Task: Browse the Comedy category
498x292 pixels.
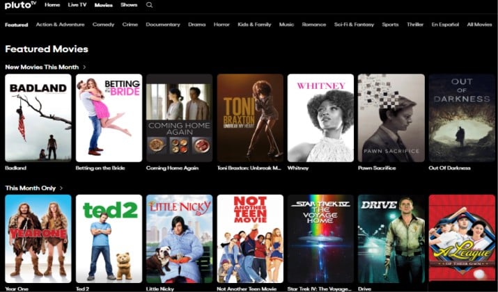Action: (x=103, y=24)
